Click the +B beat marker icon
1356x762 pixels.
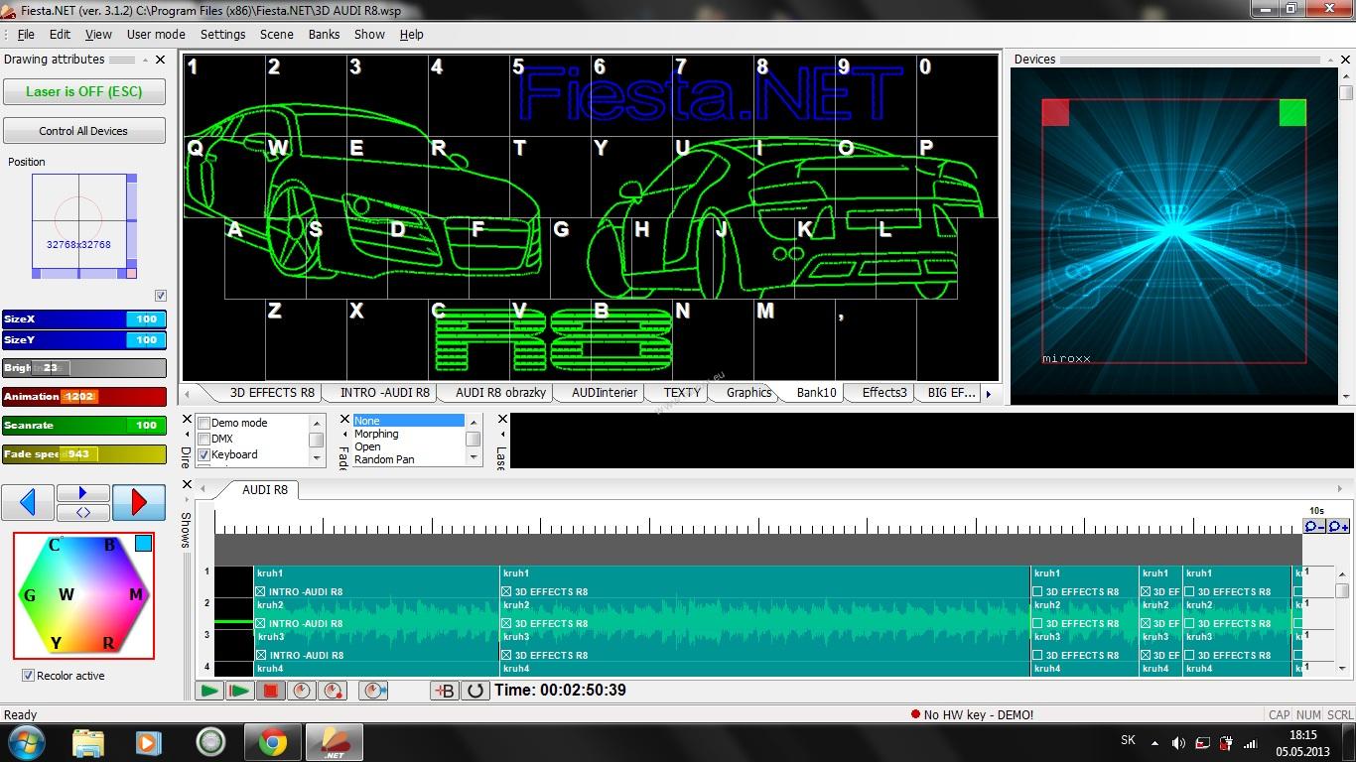point(444,691)
